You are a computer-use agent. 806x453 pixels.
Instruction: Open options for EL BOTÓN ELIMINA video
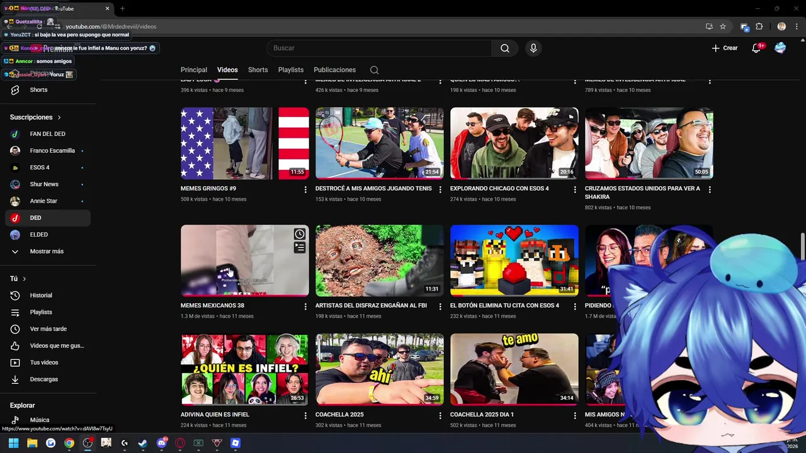point(575,306)
